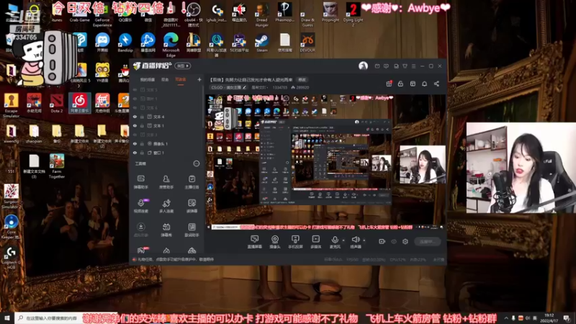Expand the microphone options arrow

(x=343, y=240)
